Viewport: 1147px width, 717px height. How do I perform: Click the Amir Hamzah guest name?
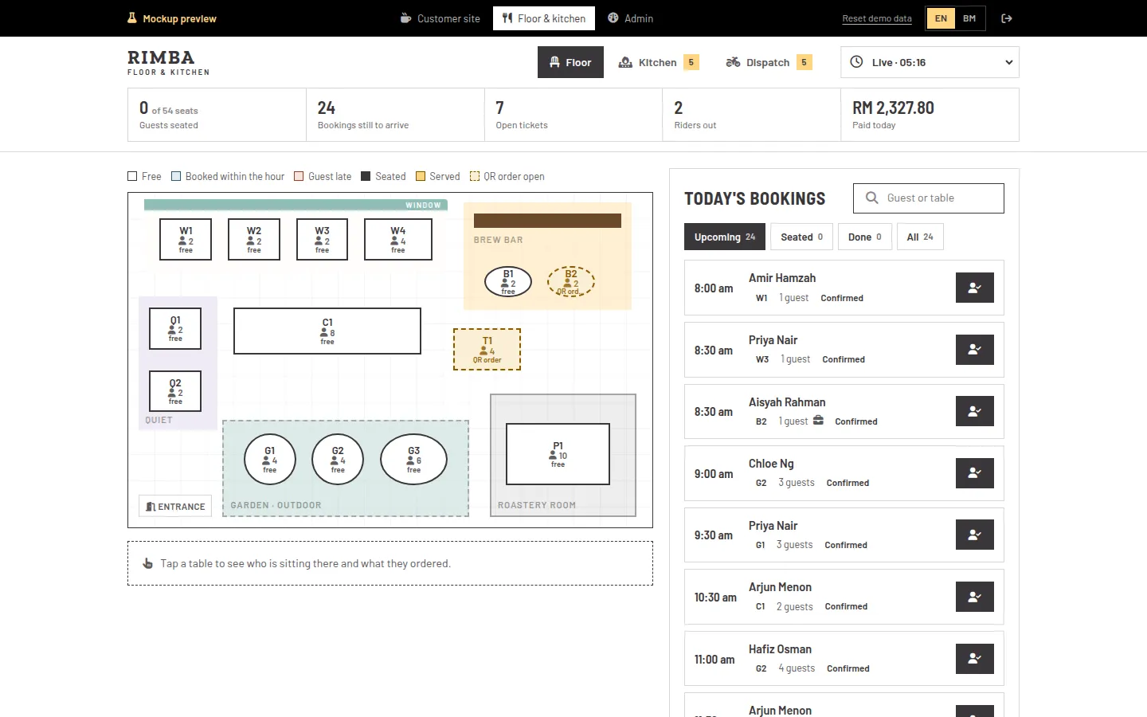click(782, 278)
